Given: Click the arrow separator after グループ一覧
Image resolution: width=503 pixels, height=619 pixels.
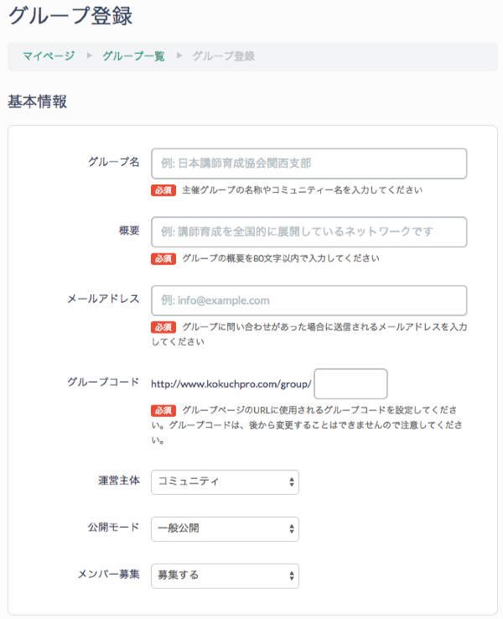Looking at the screenshot, I should 180,56.
